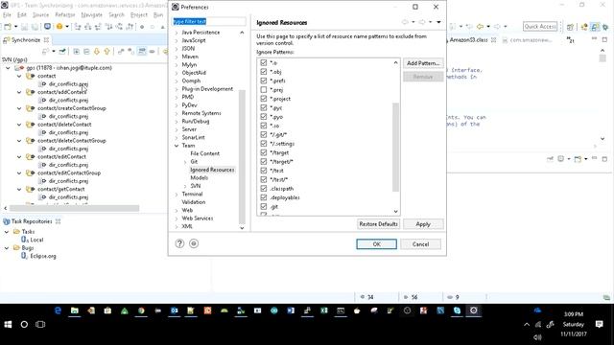Open the File menu in Eclipse
Image resolution: width=614 pixels, height=345 pixels.
[x=7, y=15]
